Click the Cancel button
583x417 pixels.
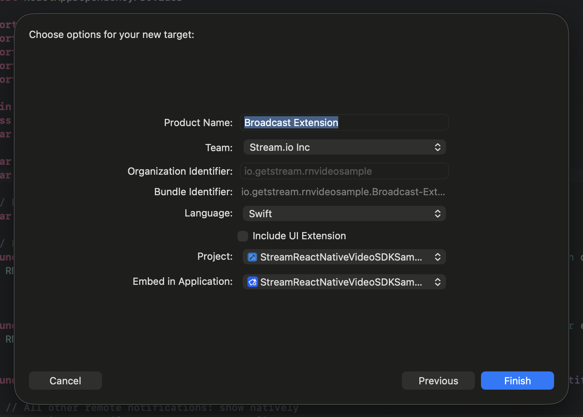[65, 381]
